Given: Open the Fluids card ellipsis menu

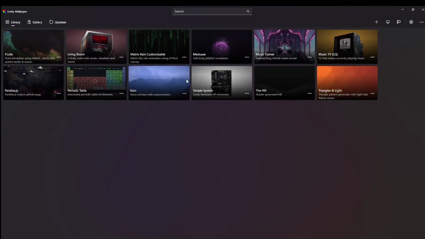Looking at the screenshot, I should tap(59, 57).
